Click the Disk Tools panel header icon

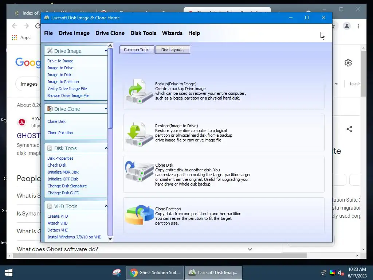pyautogui.click(x=50, y=148)
